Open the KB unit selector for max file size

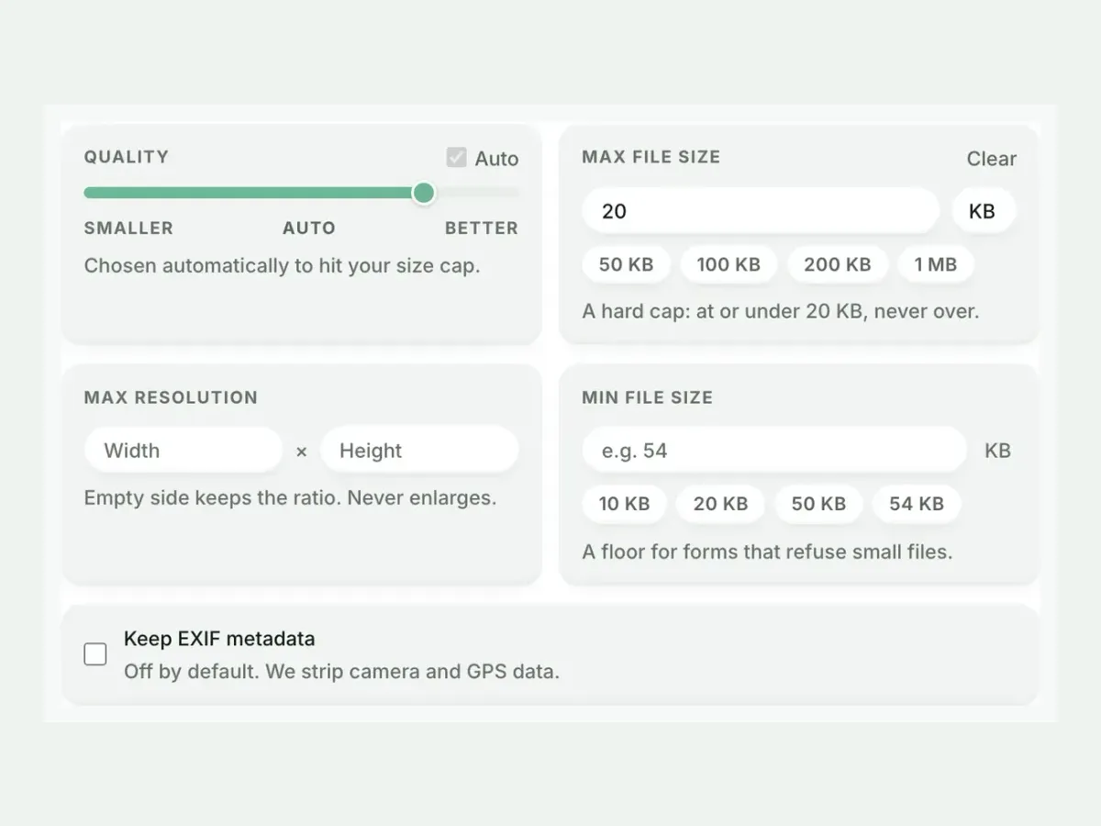tap(982, 211)
